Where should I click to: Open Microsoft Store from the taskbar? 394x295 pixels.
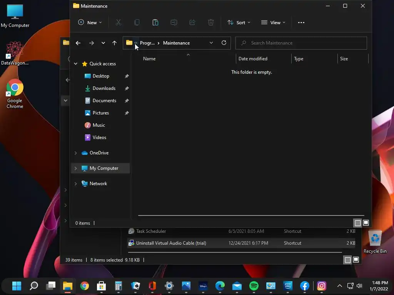(102, 286)
